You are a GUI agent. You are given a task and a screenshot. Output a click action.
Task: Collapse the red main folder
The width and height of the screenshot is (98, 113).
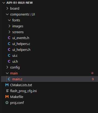click(x=7, y=73)
